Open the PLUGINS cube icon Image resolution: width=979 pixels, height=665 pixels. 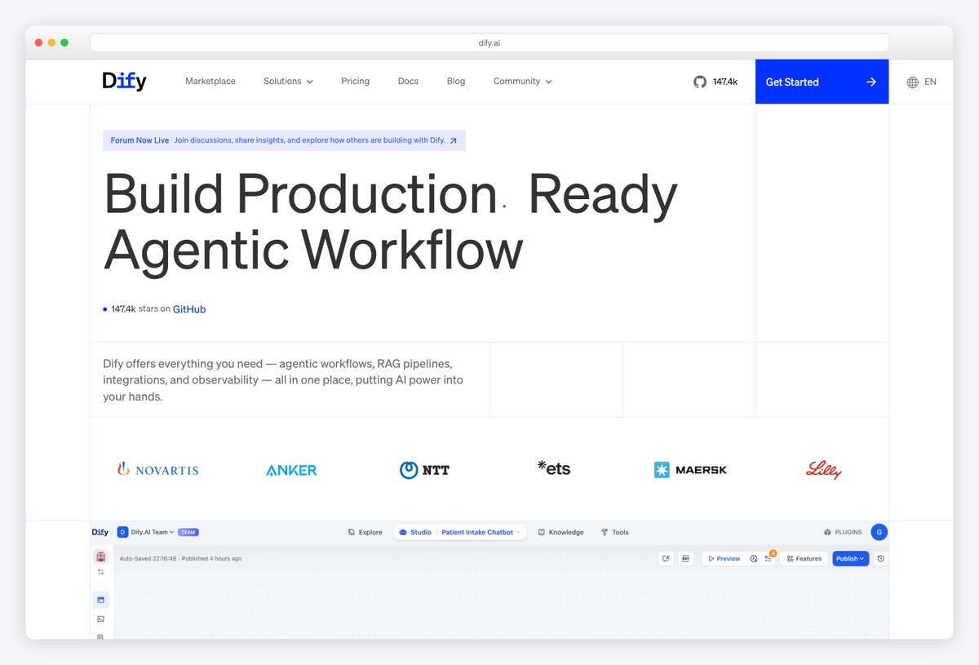coord(827,532)
